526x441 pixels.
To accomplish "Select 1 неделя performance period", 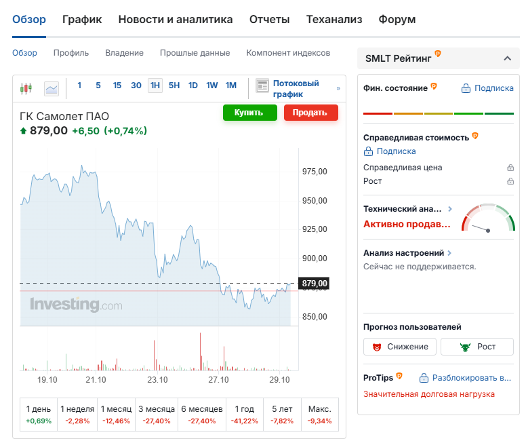I will click(77, 415).
